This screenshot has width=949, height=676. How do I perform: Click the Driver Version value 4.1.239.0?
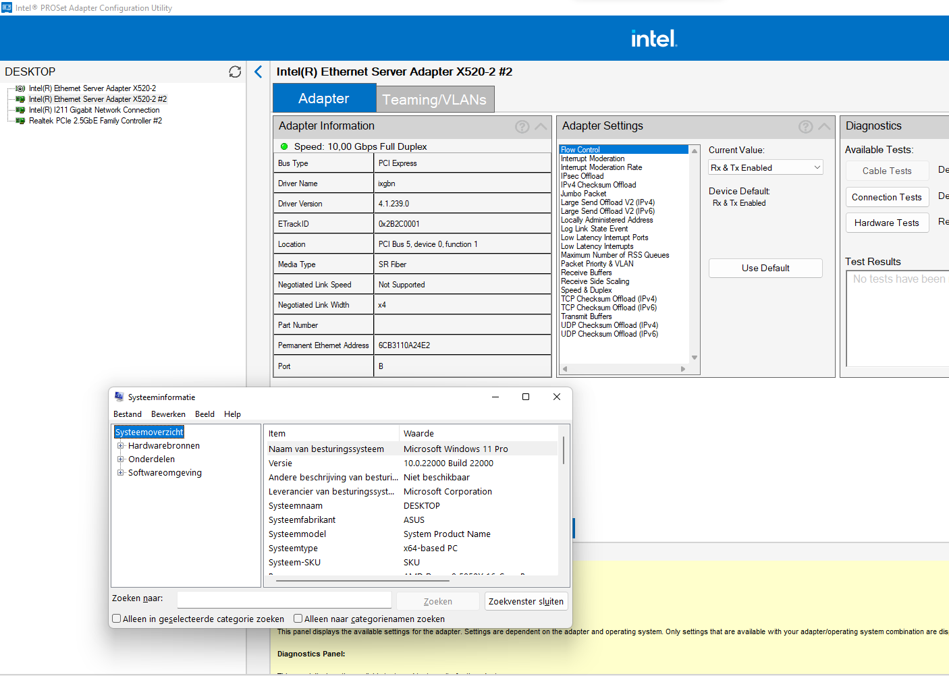pyautogui.click(x=394, y=204)
